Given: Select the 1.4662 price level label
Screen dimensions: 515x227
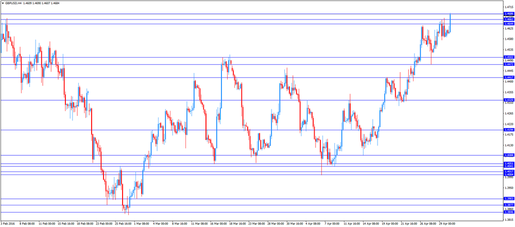Looking at the screenshot, I should [x=508, y=20].
